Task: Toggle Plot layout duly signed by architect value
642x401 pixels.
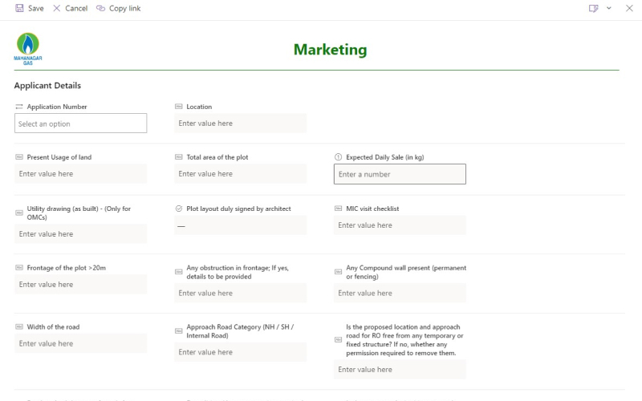Action: (x=240, y=225)
